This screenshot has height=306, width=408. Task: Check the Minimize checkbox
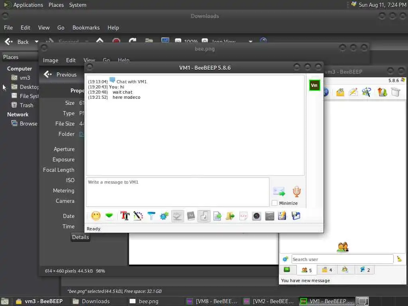coord(275,203)
